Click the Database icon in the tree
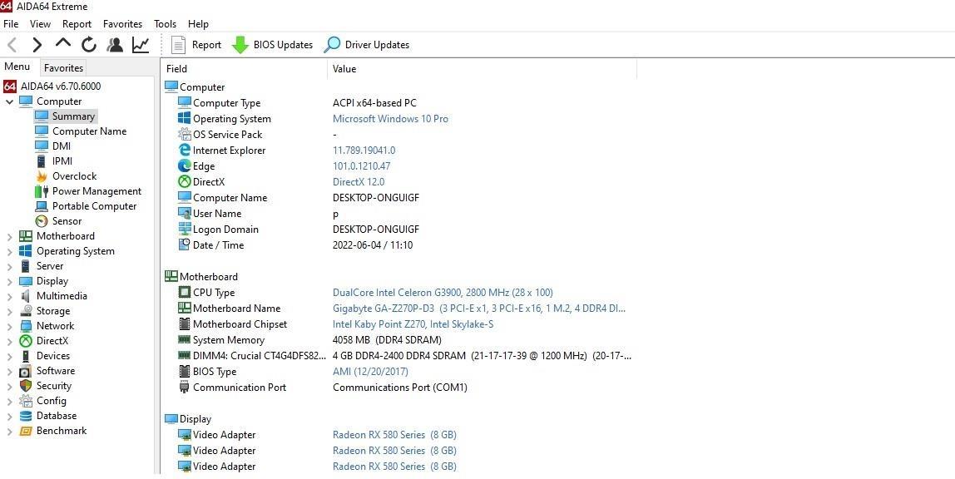955x479 pixels. [x=26, y=416]
